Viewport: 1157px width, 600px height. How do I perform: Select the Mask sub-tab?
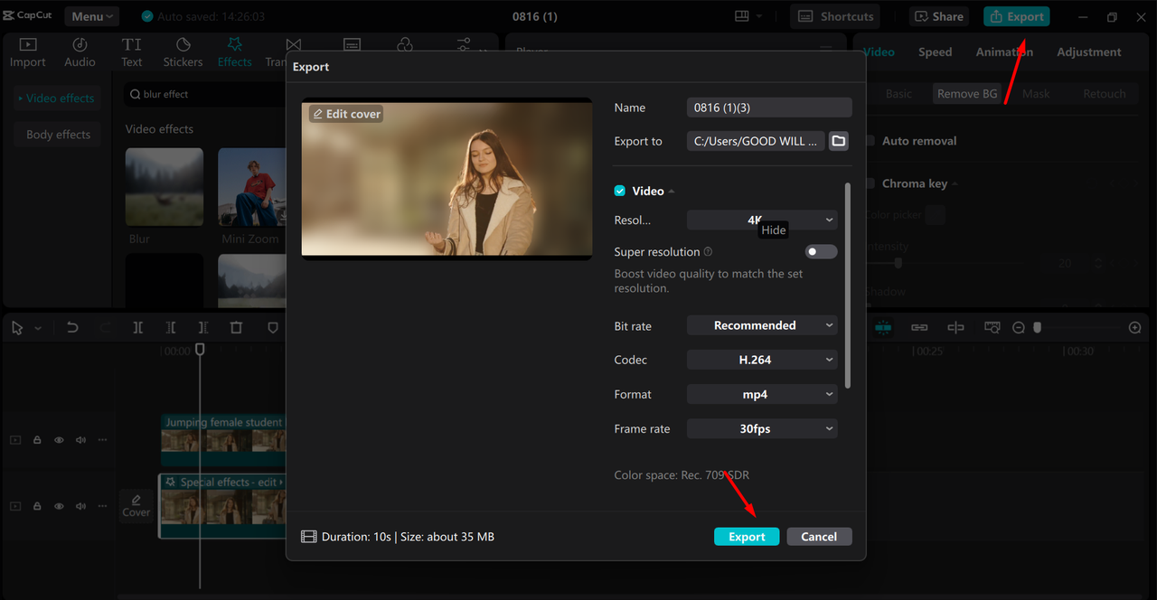1036,94
